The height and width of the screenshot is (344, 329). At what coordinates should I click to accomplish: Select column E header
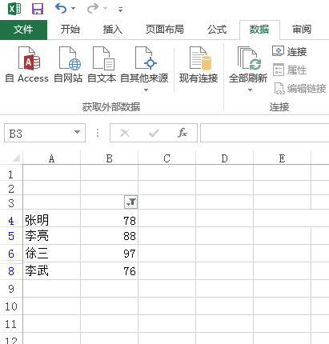coord(283,158)
